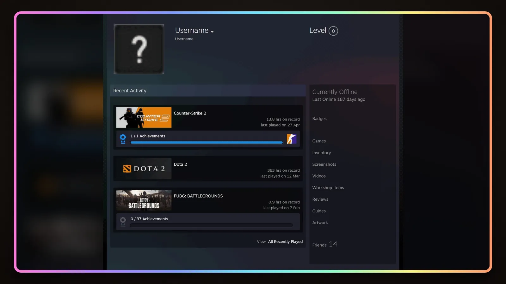Viewport: 506px width, 284px height.
Task: Click the Recent Activity header
Action: (208, 91)
